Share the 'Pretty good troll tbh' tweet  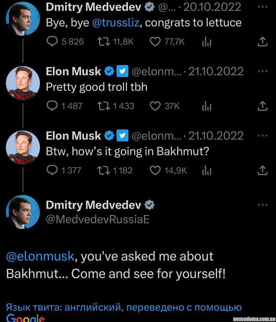262,106
